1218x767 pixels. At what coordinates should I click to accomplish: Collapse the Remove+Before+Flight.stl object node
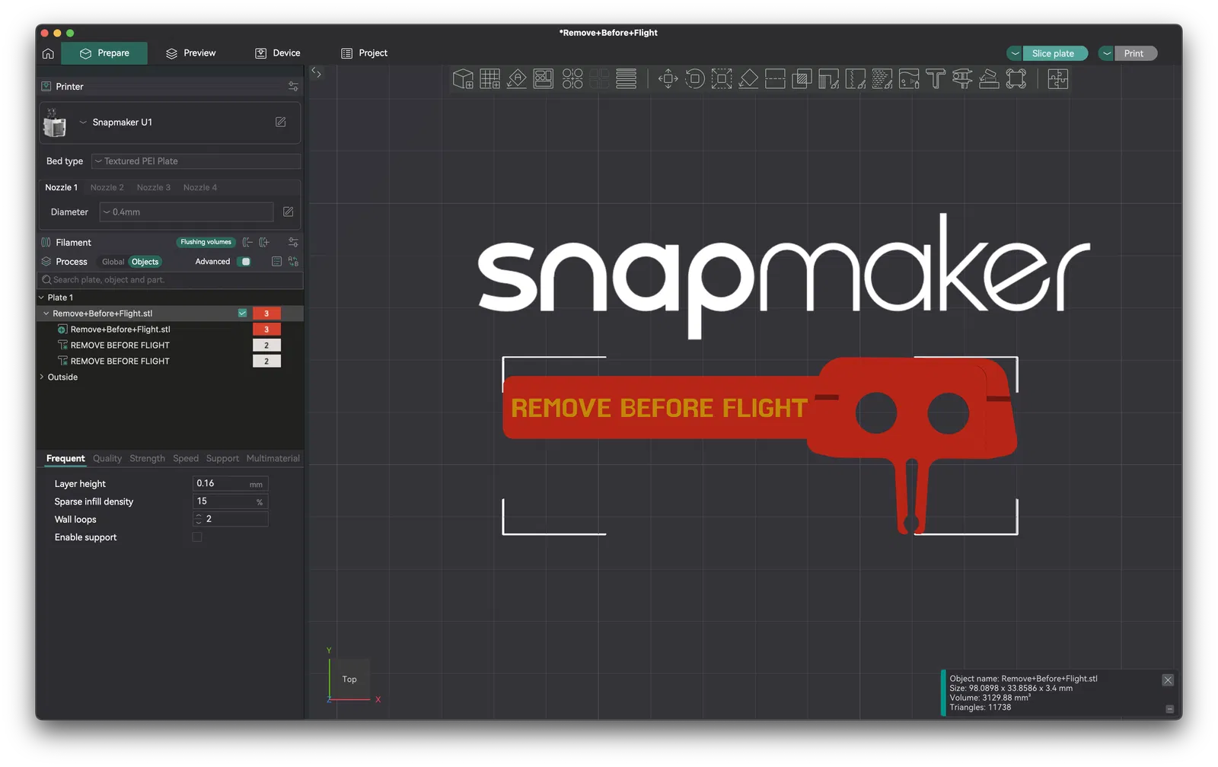pyautogui.click(x=46, y=313)
